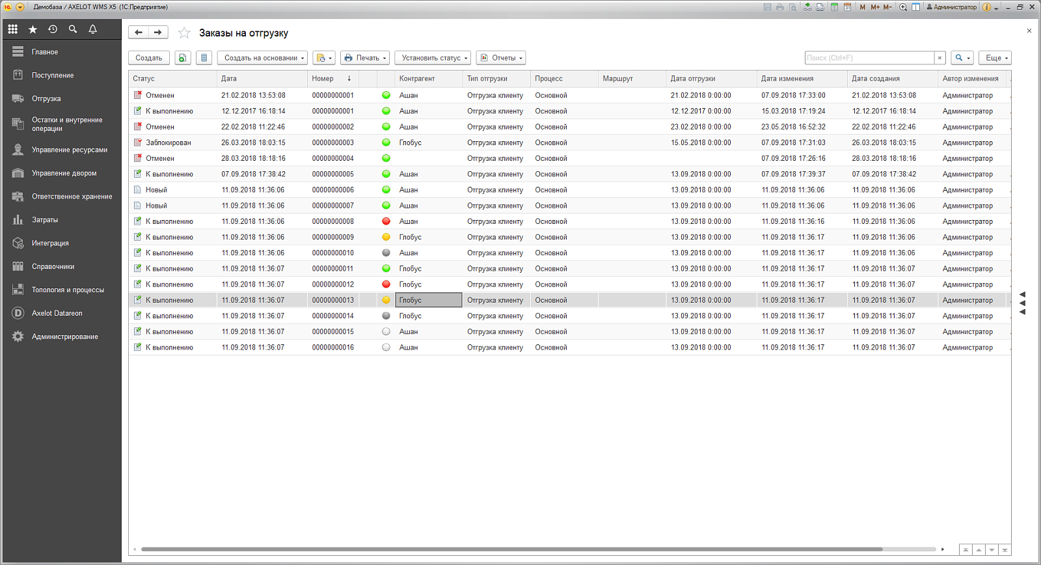Click M- memory subtract button
Screen dimensions: 1041x565
click(887, 7)
